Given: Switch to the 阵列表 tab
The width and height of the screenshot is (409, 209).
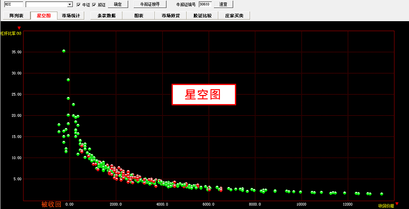Looking at the screenshot, I should pos(17,16).
